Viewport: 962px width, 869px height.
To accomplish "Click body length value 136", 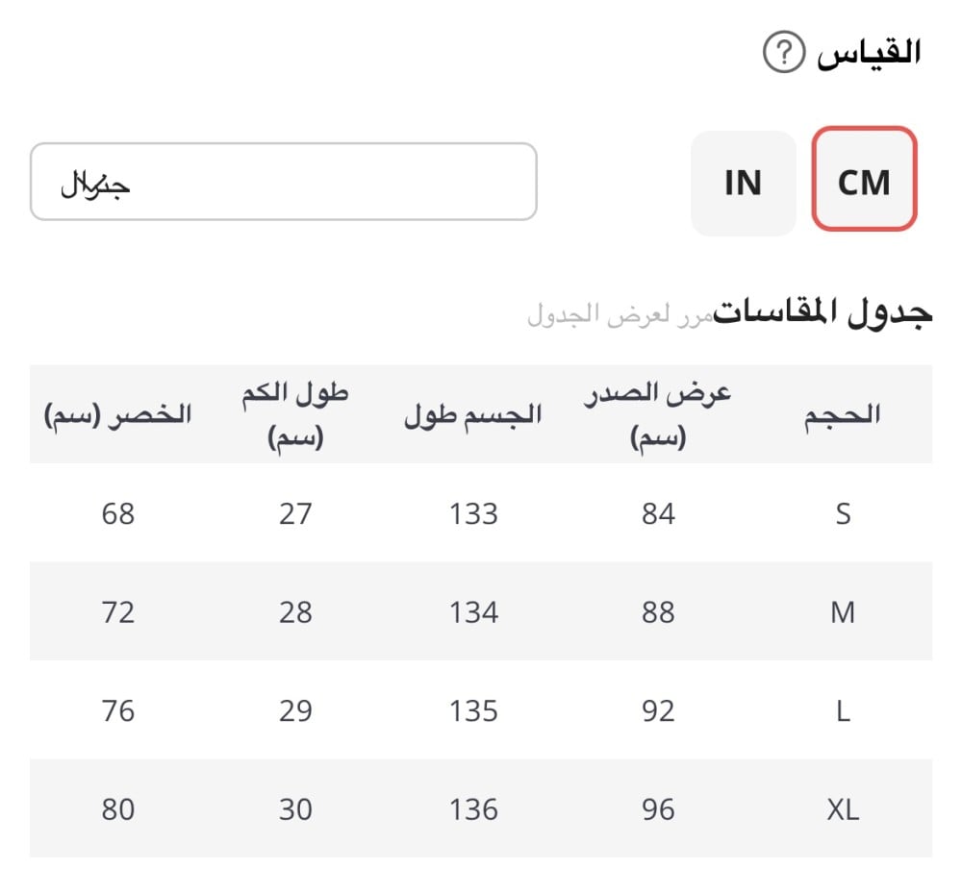I will [473, 809].
